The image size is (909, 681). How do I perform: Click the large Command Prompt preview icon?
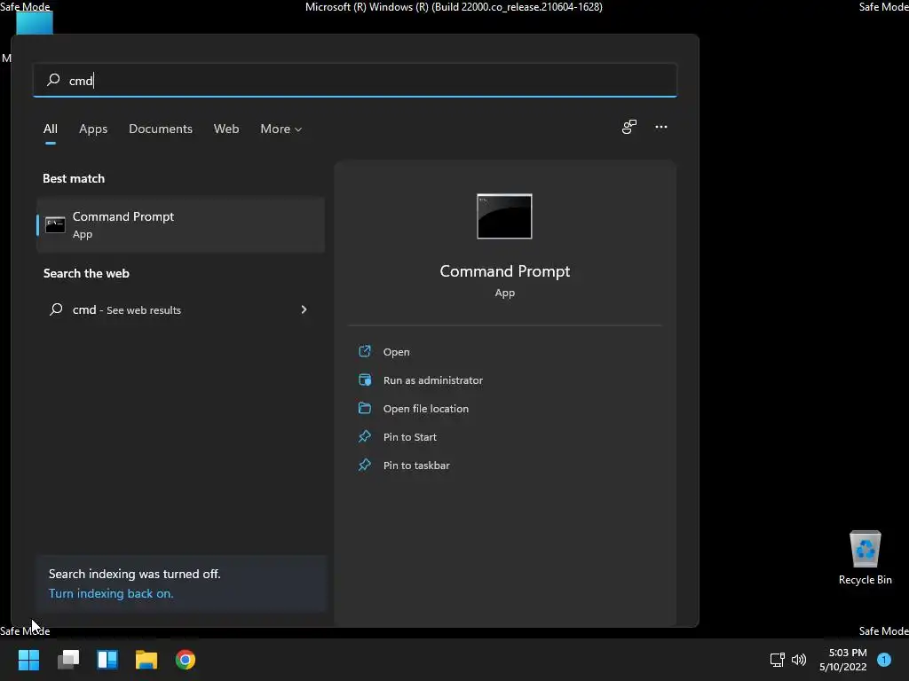coord(504,216)
